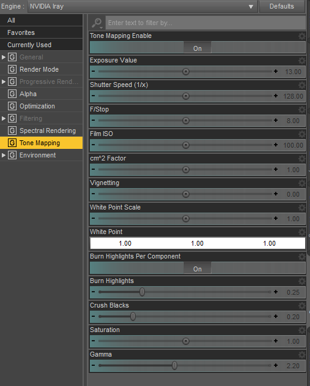Select the All category
The width and height of the screenshot is (310, 386).
point(41,20)
